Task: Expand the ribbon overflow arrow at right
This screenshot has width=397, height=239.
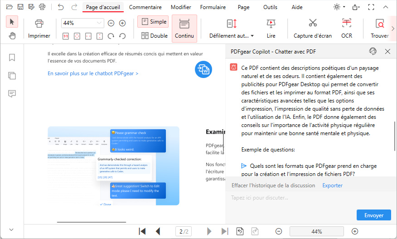Action: pyautogui.click(x=393, y=29)
